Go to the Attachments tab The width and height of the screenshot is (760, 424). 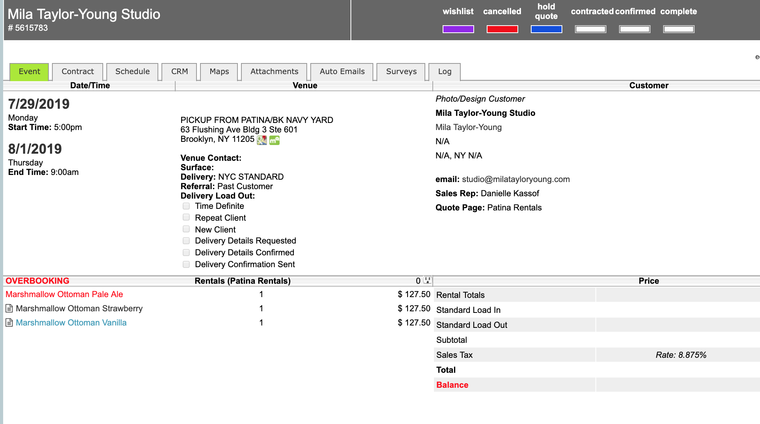(x=274, y=72)
